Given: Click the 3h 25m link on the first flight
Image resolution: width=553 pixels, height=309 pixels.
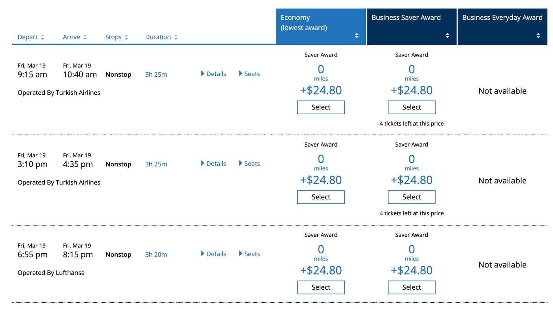Looking at the screenshot, I should (156, 74).
